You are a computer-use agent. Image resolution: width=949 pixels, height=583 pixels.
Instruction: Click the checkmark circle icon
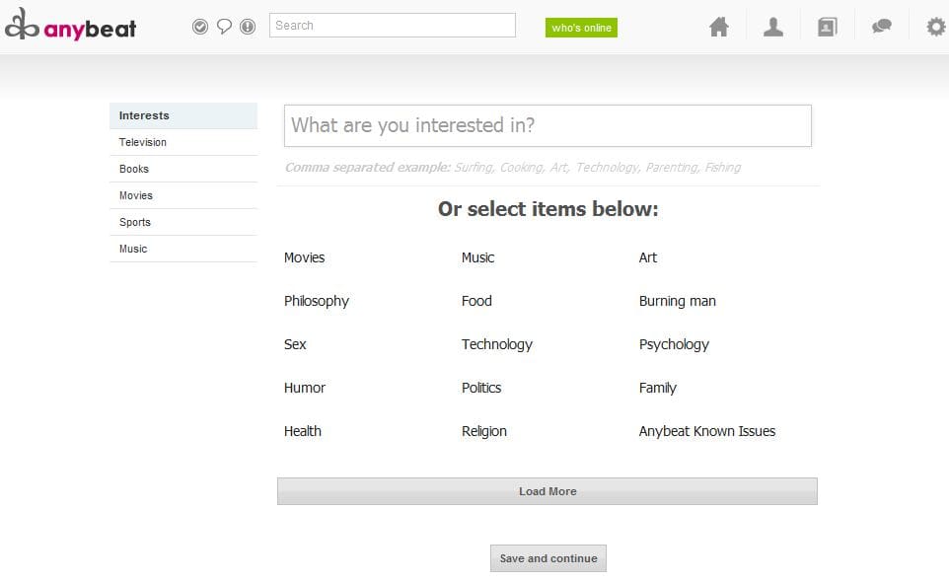point(200,27)
